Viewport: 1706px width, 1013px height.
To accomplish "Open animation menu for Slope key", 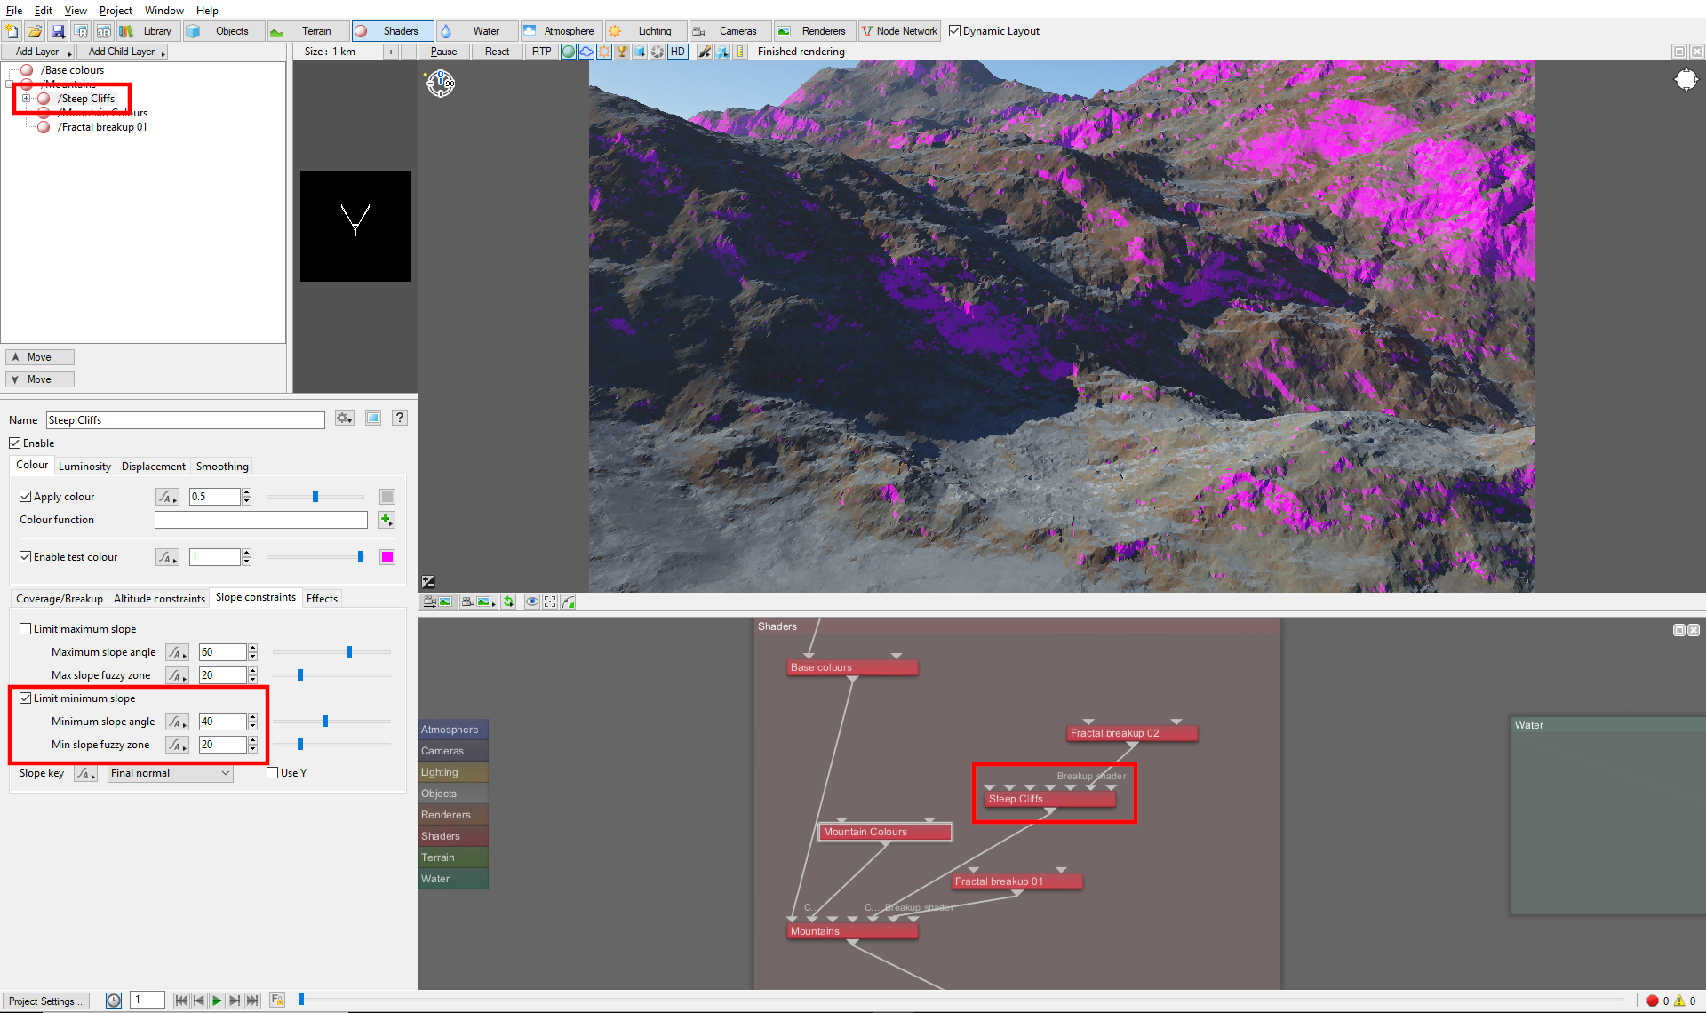I will click(x=85, y=773).
